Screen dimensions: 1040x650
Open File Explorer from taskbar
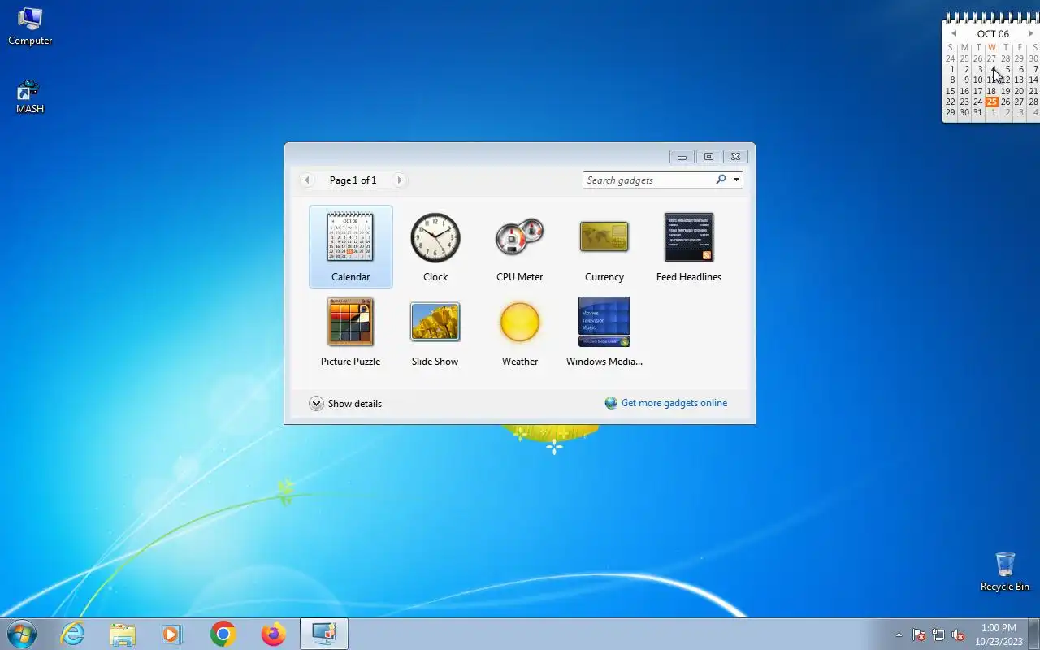tap(123, 634)
